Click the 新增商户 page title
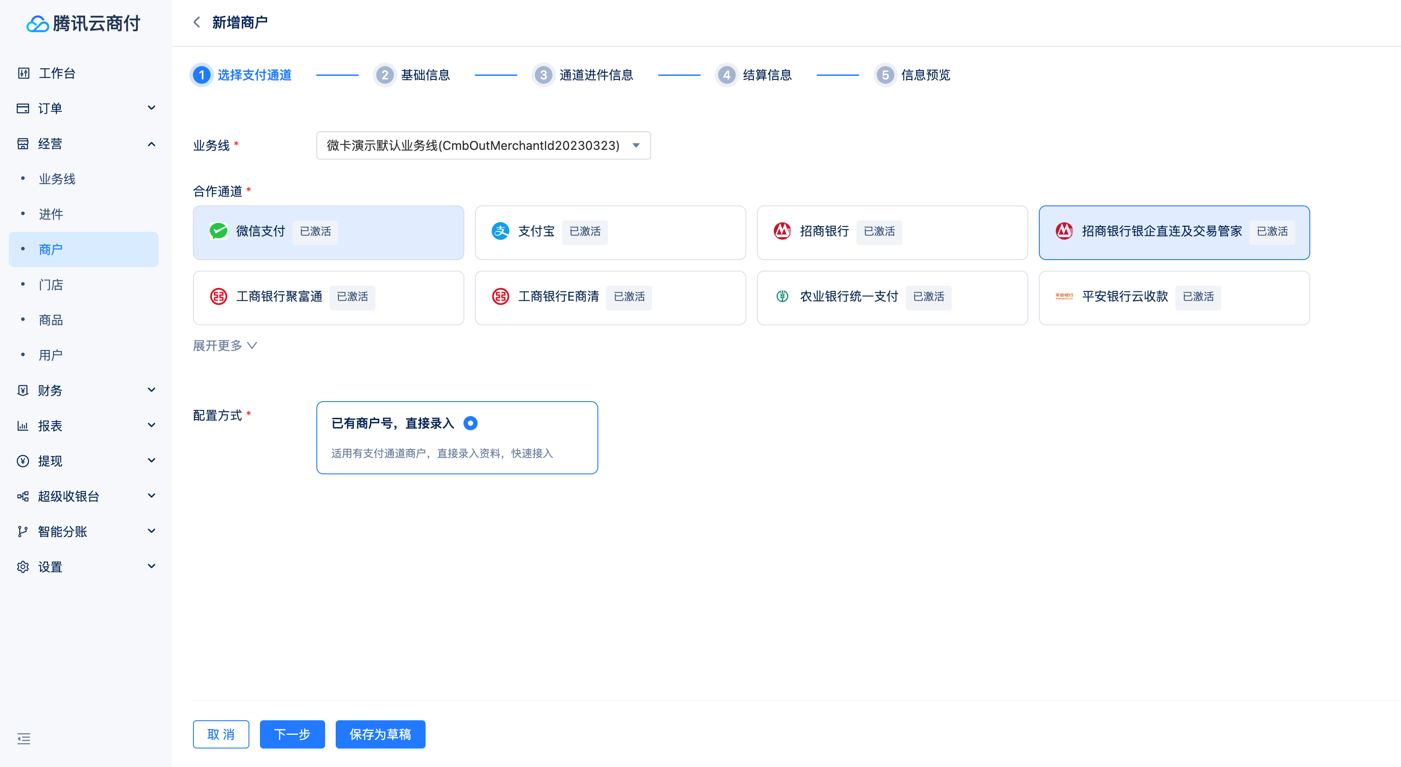Image resolution: width=1401 pixels, height=767 pixels. tap(240, 22)
